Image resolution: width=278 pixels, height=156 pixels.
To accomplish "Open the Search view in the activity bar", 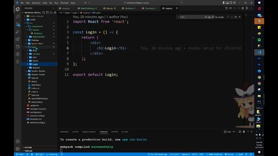I will point(17,17).
